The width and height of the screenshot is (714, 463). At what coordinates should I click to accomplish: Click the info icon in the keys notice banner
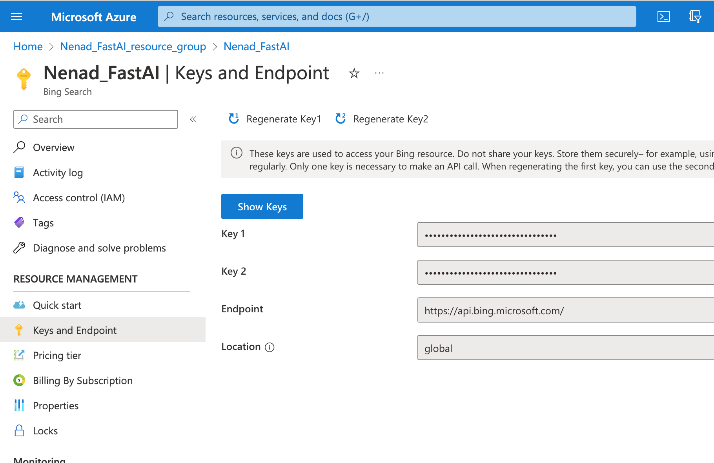tap(237, 153)
